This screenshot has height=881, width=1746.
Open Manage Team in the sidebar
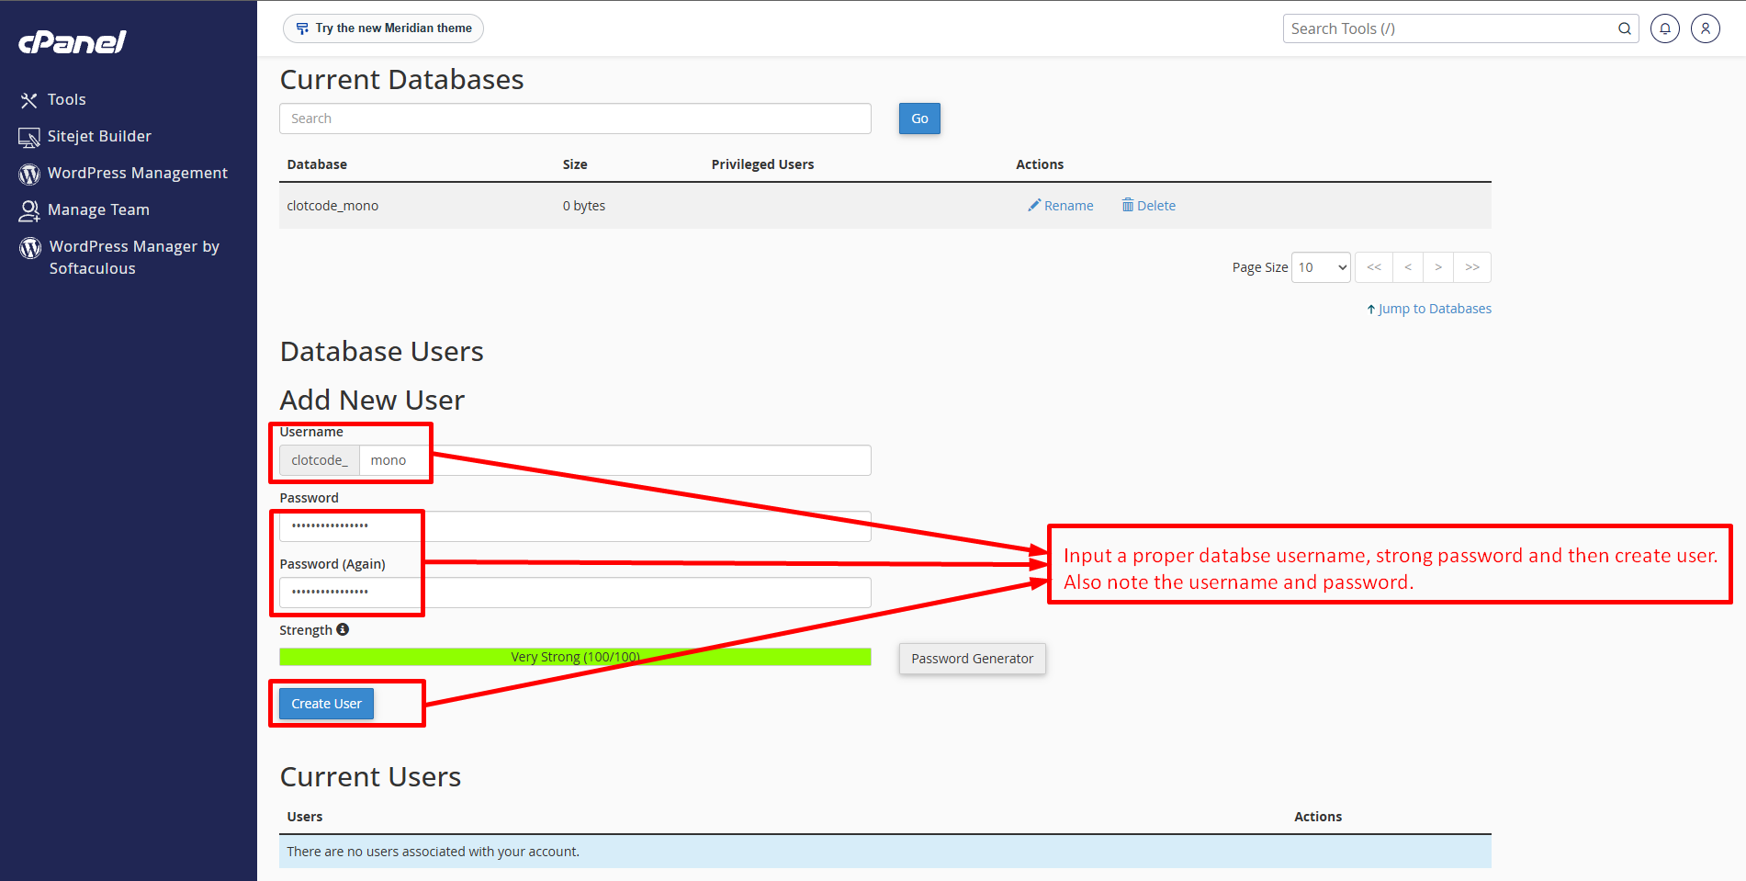(98, 209)
